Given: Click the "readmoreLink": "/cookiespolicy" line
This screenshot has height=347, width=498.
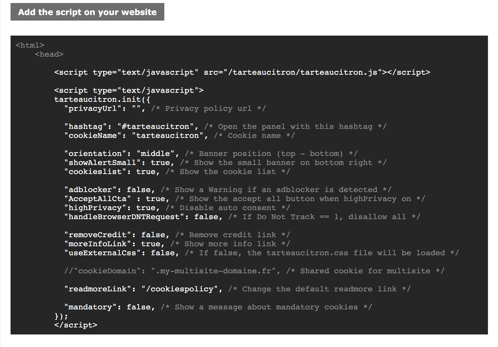Looking at the screenshot, I should tap(237, 289).
